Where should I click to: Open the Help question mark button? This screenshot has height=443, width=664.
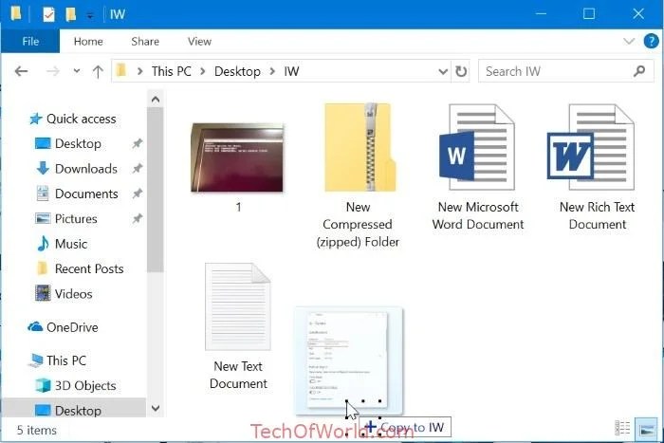(x=651, y=41)
